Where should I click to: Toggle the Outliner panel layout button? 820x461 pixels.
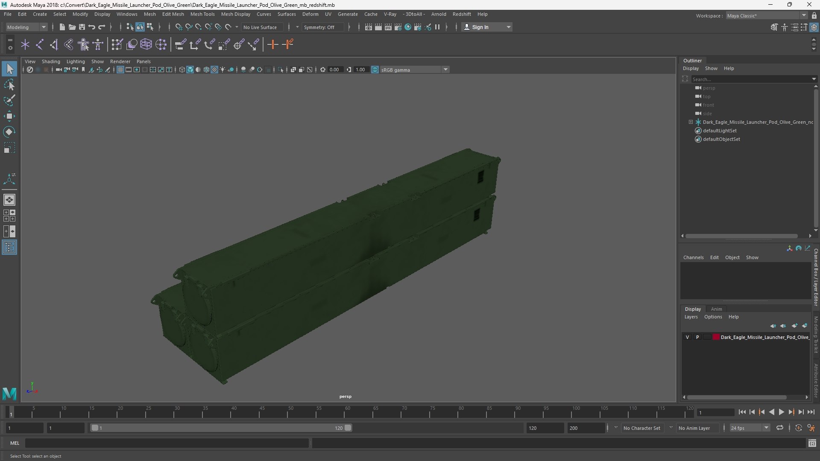coord(9,248)
